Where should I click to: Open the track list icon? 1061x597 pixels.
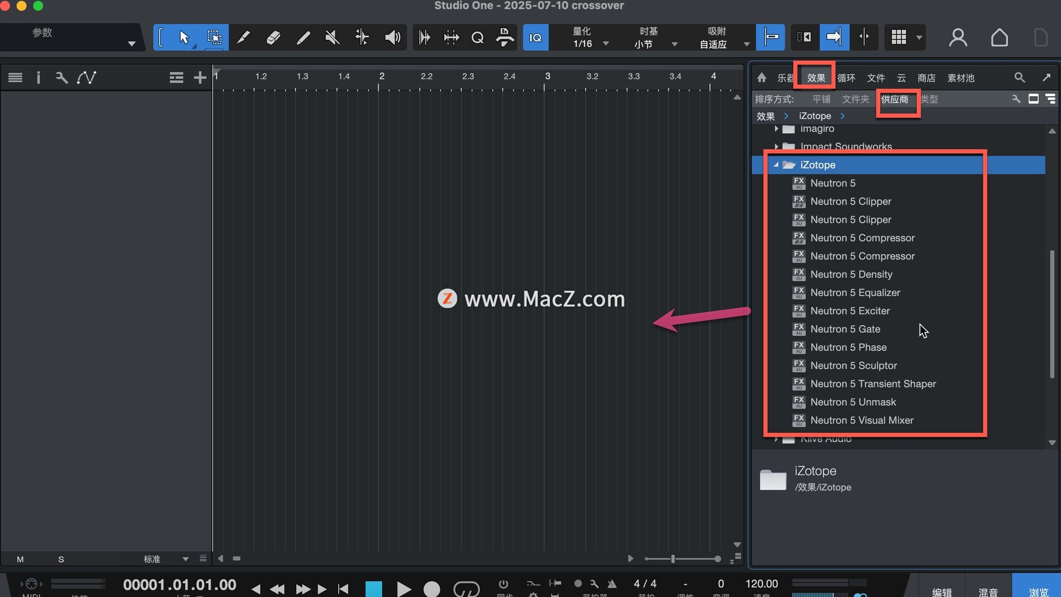coord(15,77)
